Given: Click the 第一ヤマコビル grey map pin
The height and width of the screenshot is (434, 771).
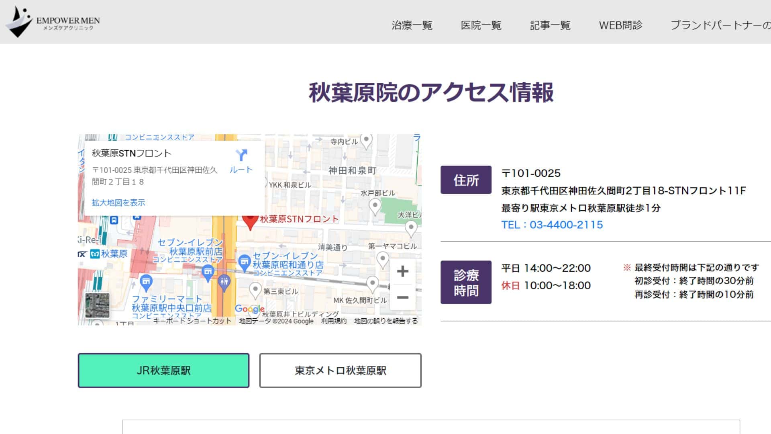Looking at the screenshot, I should 382,260.
